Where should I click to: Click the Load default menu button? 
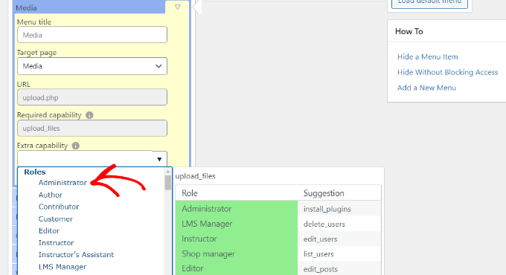[429, 2]
